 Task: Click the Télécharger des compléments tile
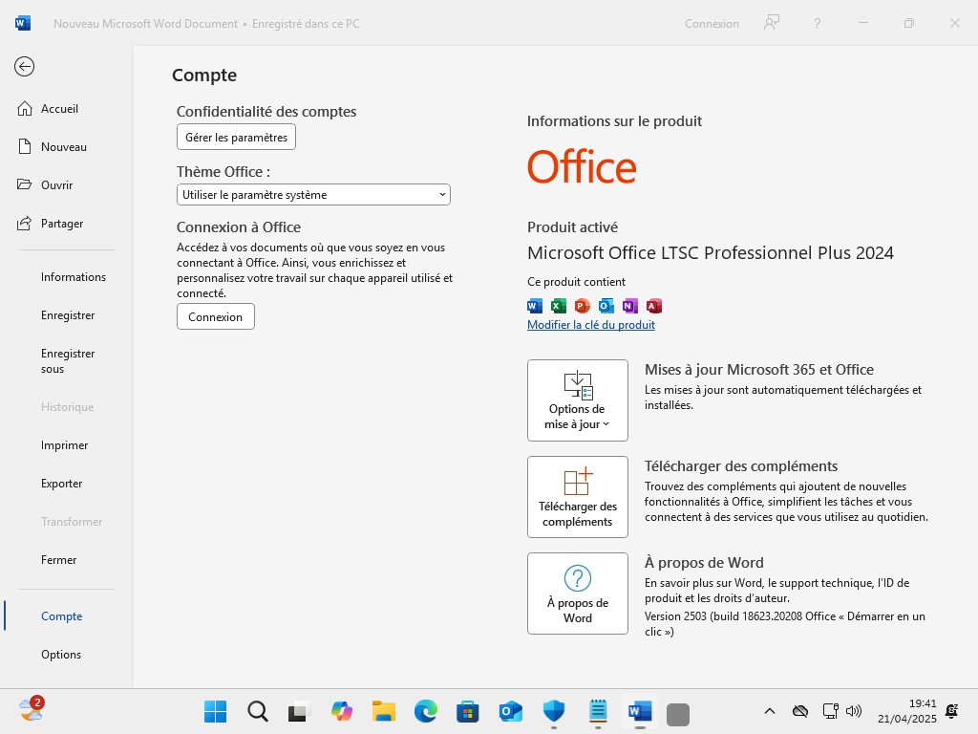click(578, 497)
